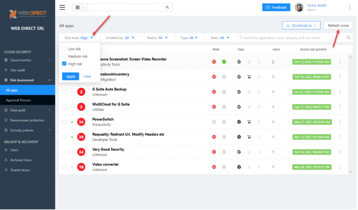Viewport: 358px width, 210px height.
Task: Open row options for PowerSwitch
Action: 341,122
